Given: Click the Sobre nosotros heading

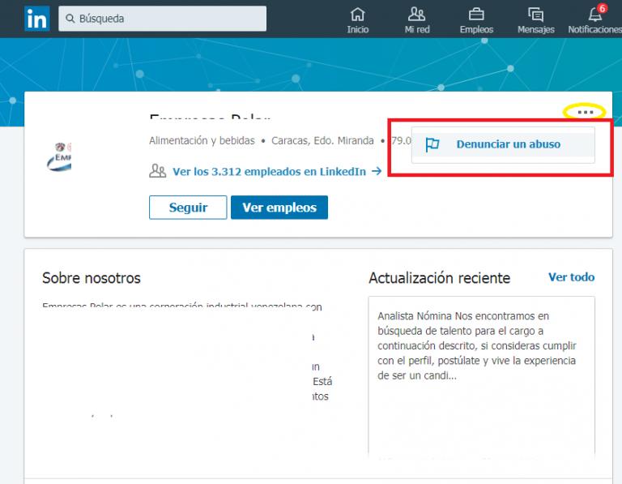Looking at the screenshot, I should pyautogui.click(x=92, y=278).
